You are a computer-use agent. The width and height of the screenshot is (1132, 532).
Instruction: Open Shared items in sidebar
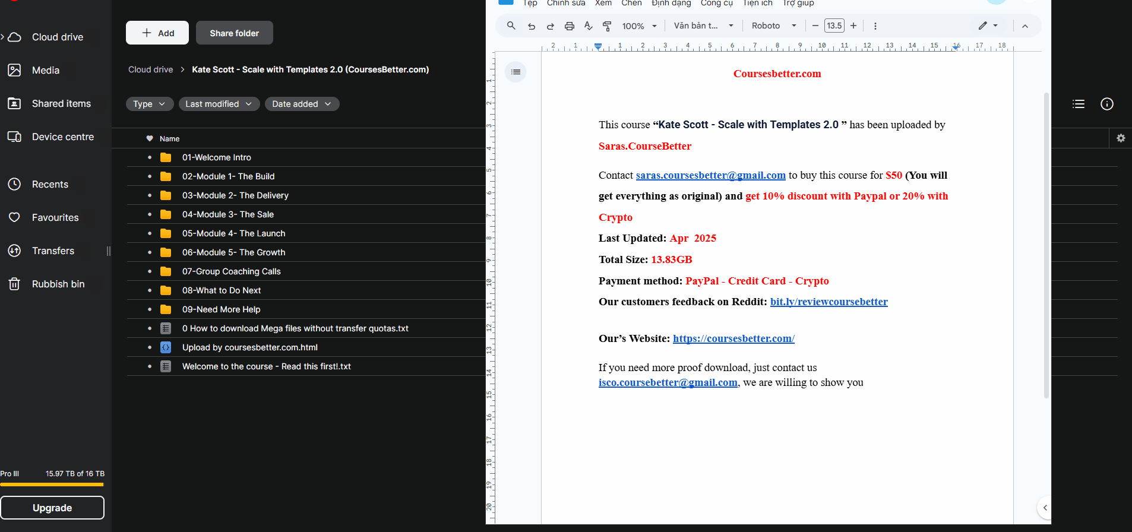pos(61,103)
